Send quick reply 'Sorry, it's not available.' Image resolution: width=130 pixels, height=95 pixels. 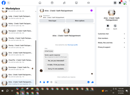click(x=56, y=69)
